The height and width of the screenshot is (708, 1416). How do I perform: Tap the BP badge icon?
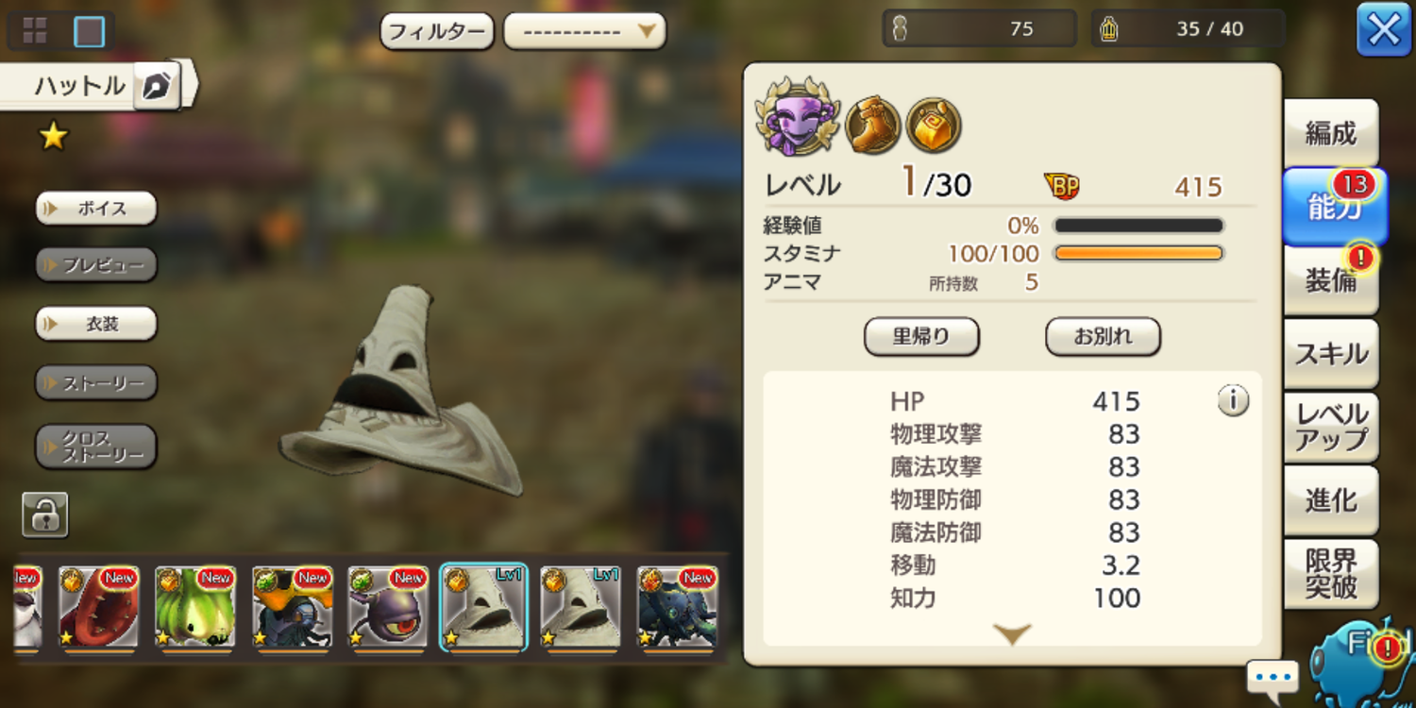tap(1062, 187)
